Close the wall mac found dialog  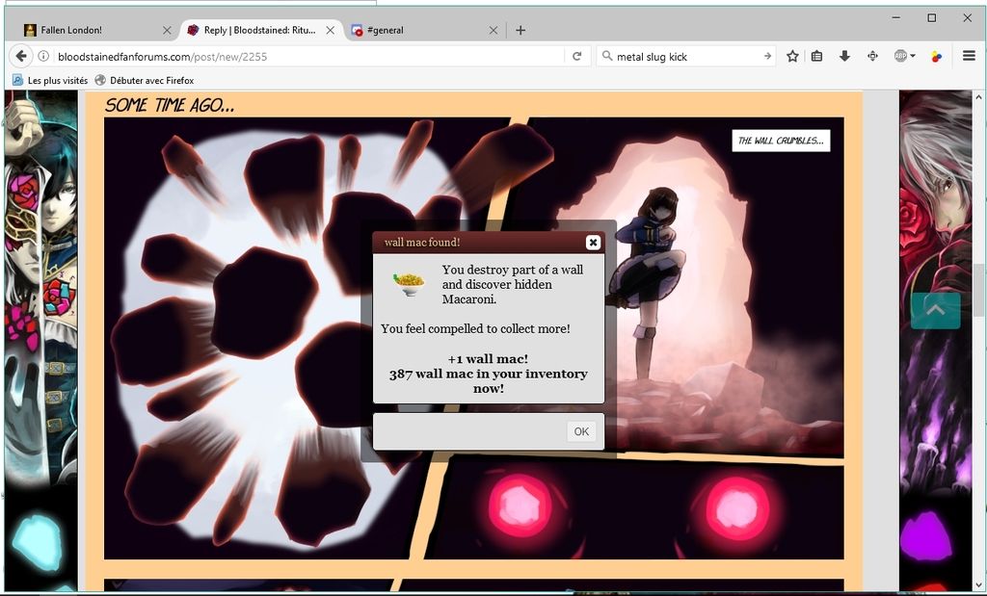pyautogui.click(x=593, y=242)
